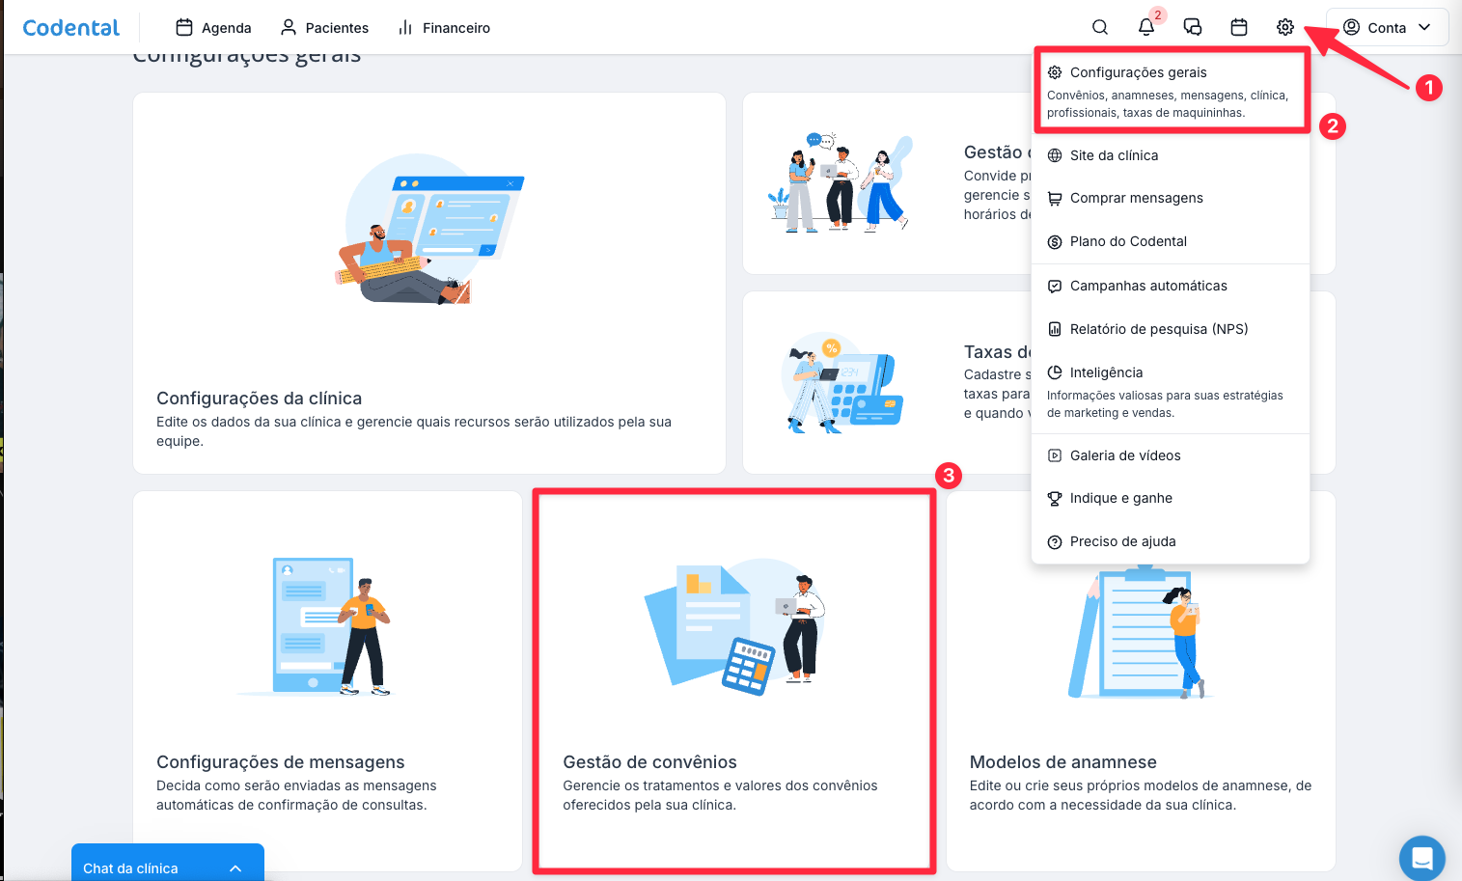Click the calendar icon in header
1462x881 pixels.
[1239, 27]
